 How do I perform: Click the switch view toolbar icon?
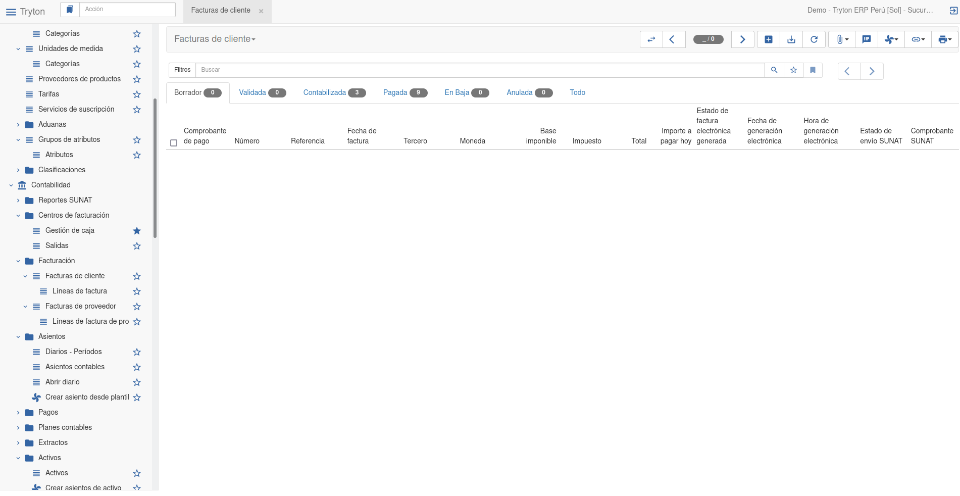point(651,39)
